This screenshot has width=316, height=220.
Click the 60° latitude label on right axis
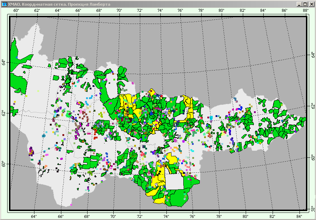pyautogui.click(x=312, y=157)
